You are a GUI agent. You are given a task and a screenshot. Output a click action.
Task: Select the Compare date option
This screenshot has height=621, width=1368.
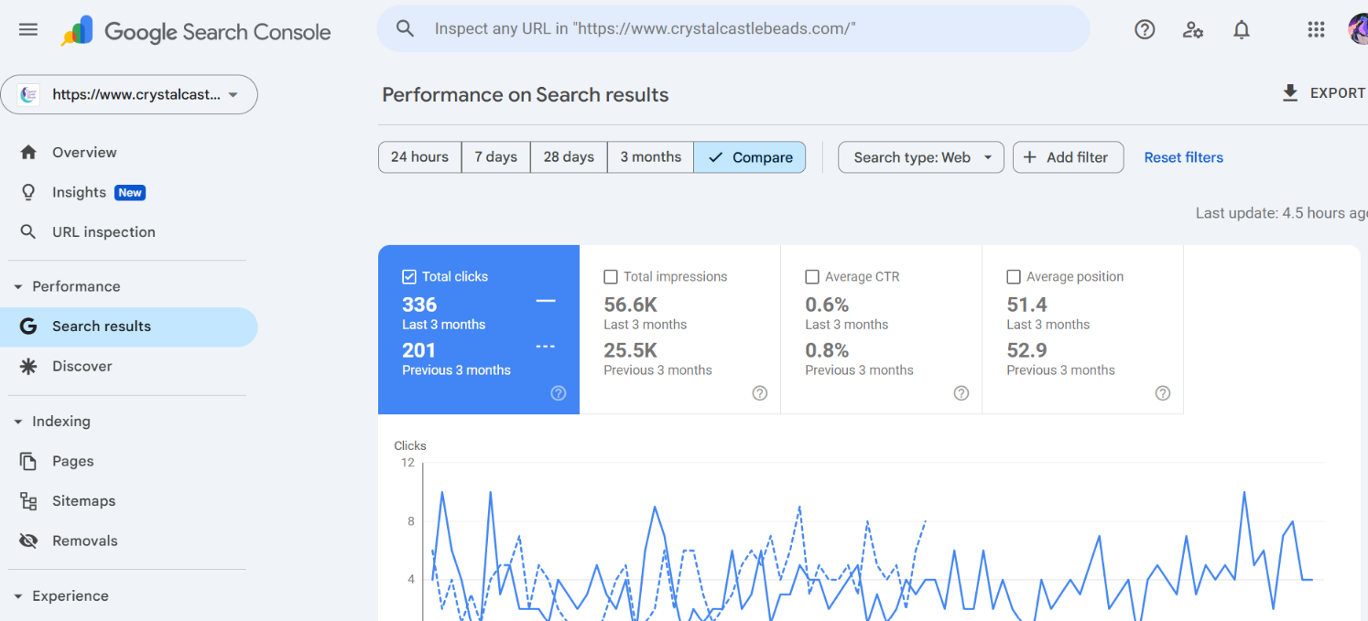click(750, 157)
